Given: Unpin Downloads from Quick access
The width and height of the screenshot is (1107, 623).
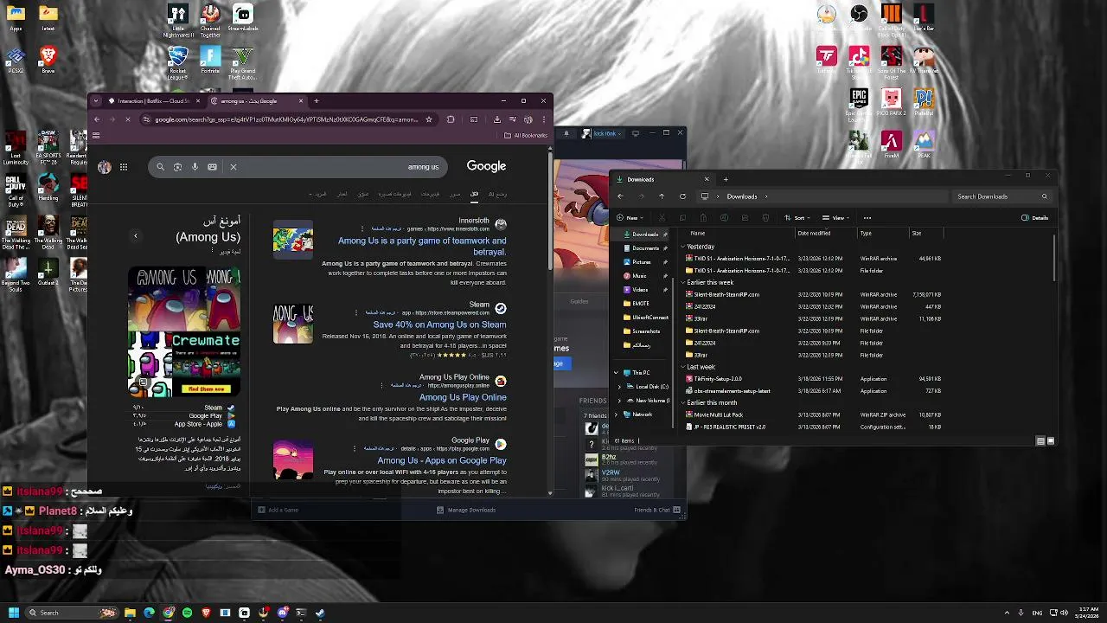Looking at the screenshot, I should 665,234.
